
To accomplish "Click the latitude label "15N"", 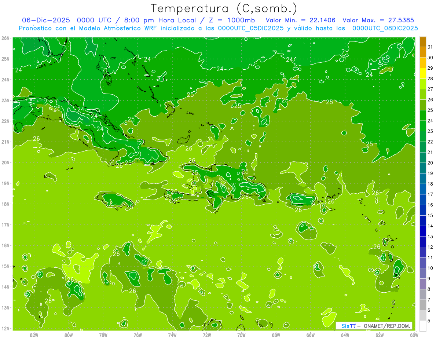I will pyautogui.click(x=5, y=266).
